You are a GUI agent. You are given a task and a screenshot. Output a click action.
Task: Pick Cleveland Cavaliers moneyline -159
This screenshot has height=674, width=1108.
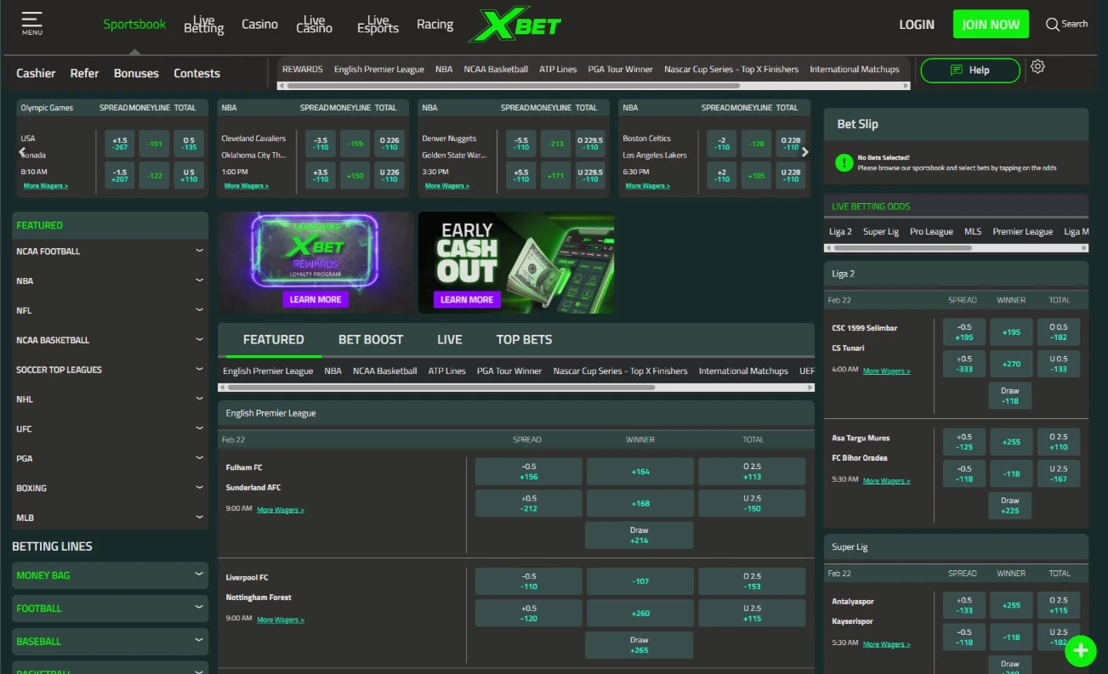tap(355, 144)
